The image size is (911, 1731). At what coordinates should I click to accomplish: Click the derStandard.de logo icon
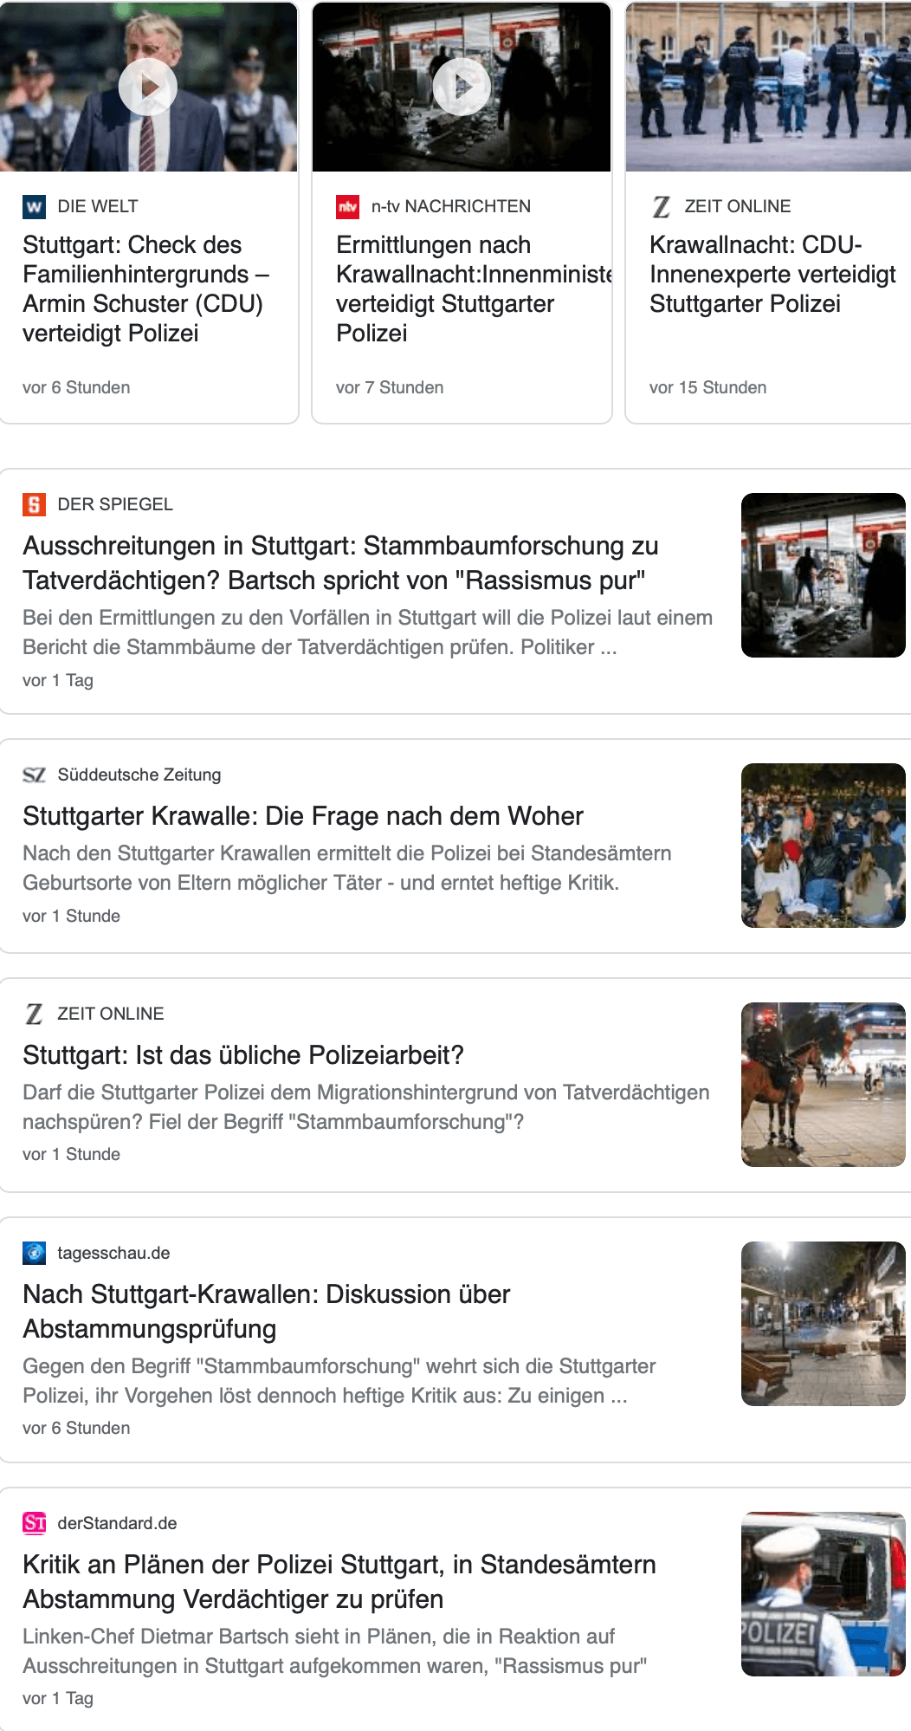[34, 1523]
